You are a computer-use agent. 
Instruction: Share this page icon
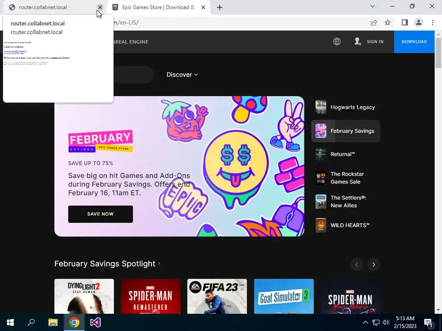[x=374, y=22]
